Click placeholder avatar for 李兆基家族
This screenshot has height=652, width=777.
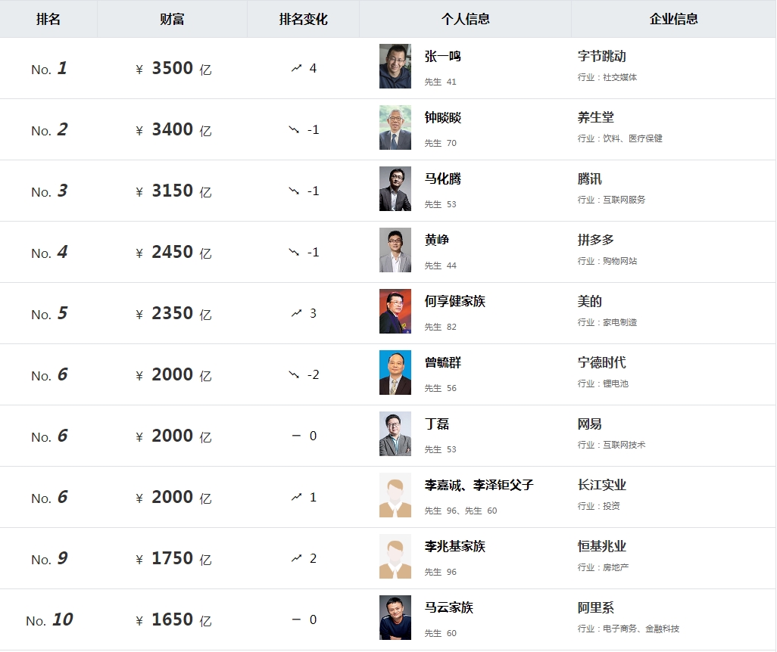[395, 557]
